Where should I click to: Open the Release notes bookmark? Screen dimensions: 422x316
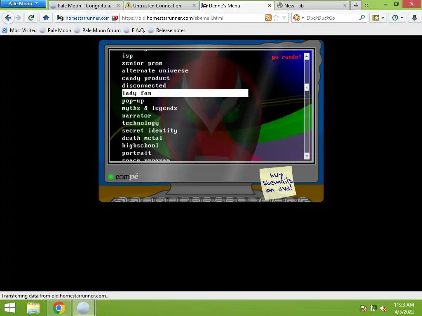[x=166, y=30]
